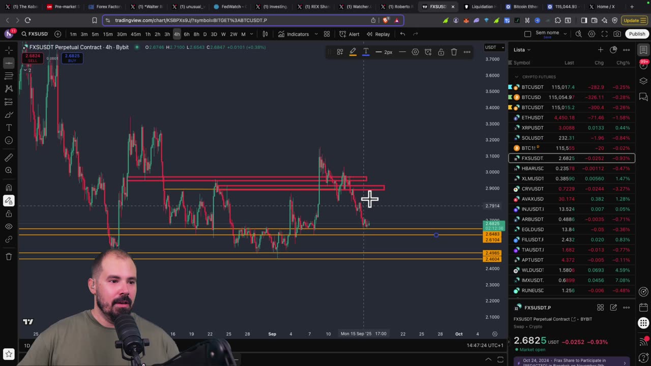Click the blue BUY 2.6825 button
This screenshot has height=366, width=651.
(x=72, y=58)
